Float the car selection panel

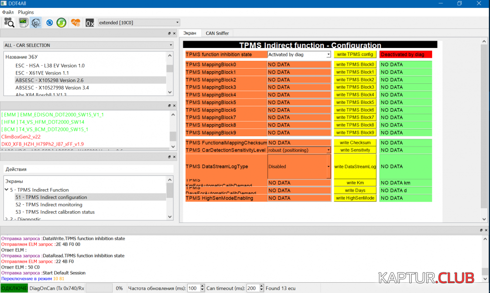point(169,33)
